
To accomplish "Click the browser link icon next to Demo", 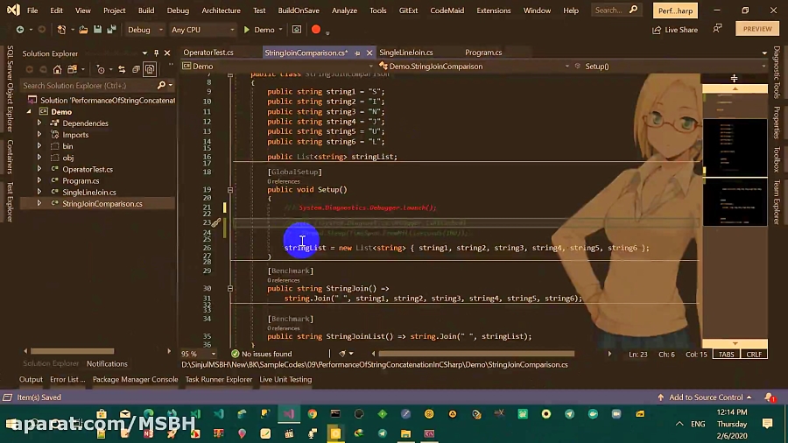I will click(297, 30).
